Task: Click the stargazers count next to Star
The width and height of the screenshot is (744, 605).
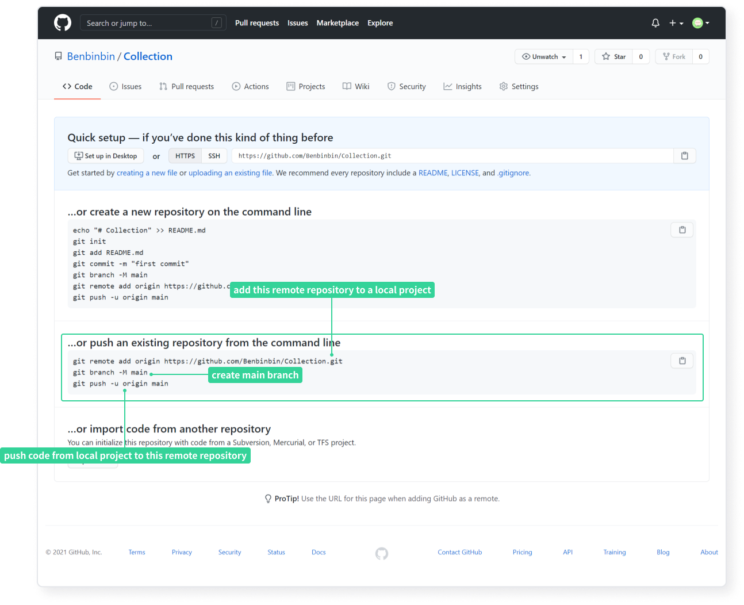Action: (x=641, y=56)
